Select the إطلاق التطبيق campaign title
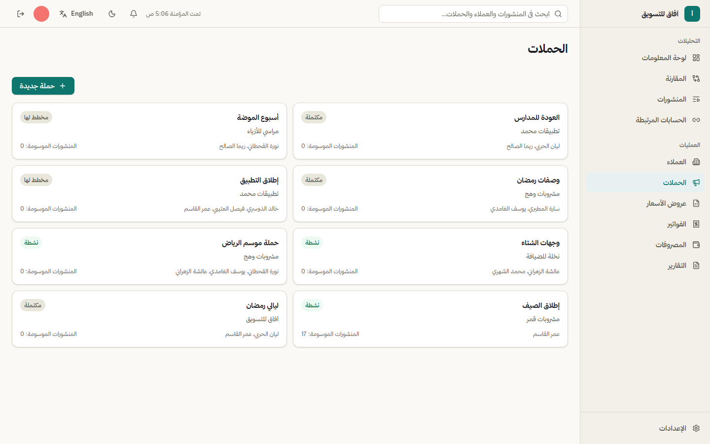Screen dimensions: 710x444 tap(259, 180)
